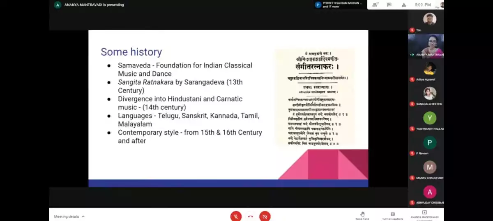
Task: Open the chat messages panel
Action: click(389, 5)
